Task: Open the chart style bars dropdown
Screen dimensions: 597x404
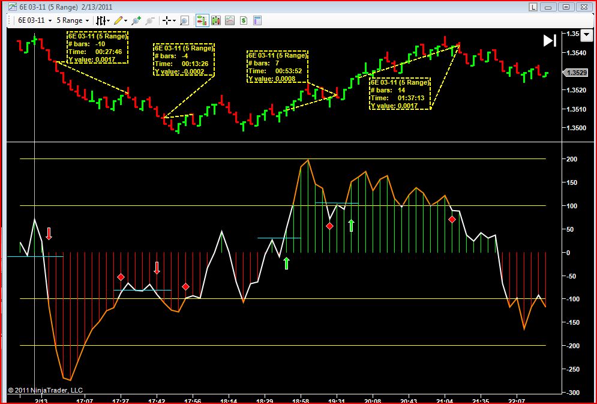Action: [103, 20]
